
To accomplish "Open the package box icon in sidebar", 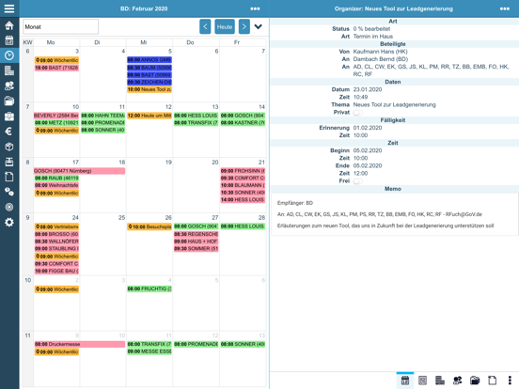I will [x=9, y=147].
